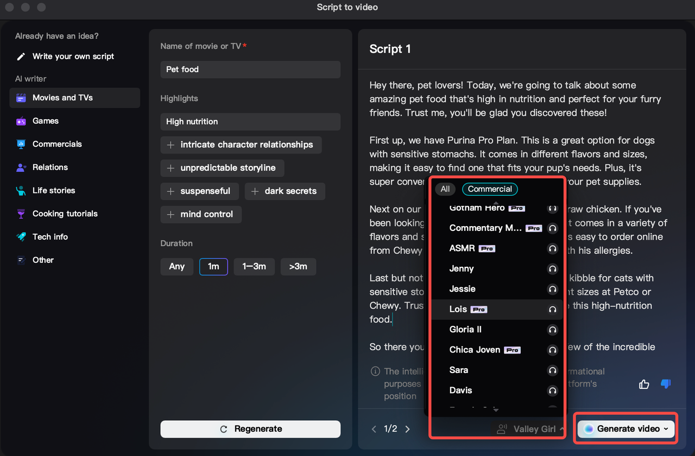Viewport: 695px width, 456px height.
Task: Switch to the Commercial voice tab
Action: [x=489, y=189]
